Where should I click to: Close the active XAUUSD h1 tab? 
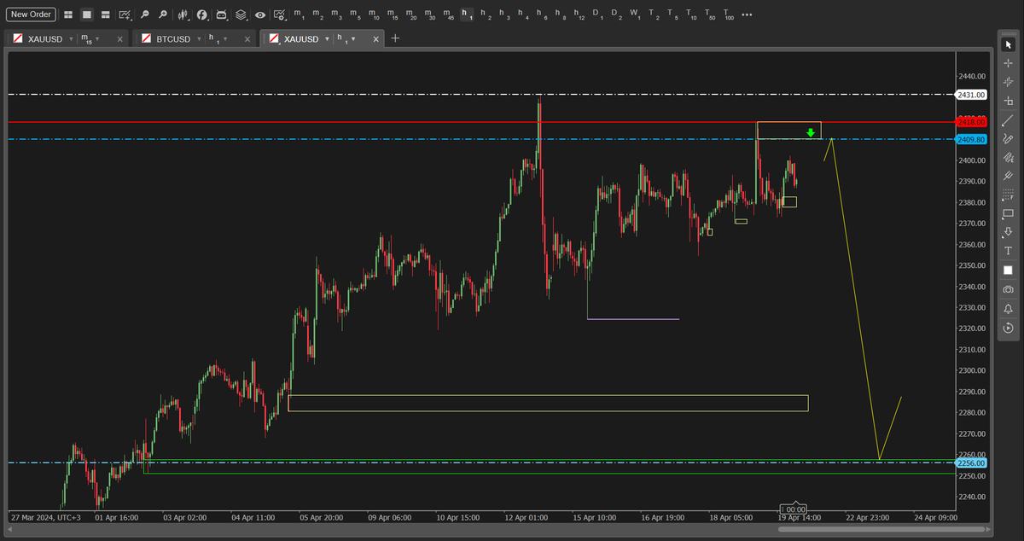click(375, 39)
